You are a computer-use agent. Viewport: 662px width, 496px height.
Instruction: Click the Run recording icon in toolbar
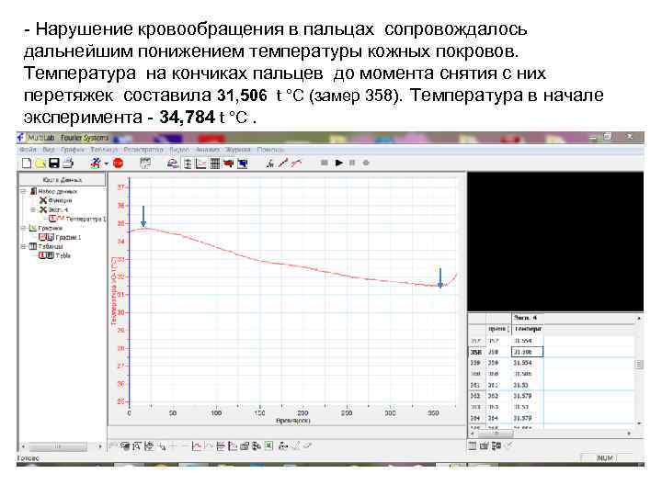pos(97,163)
